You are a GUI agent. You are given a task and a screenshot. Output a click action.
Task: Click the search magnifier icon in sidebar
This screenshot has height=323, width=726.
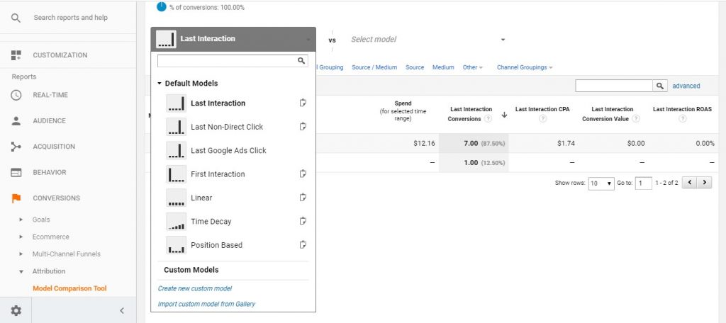(x=16, y=18)
